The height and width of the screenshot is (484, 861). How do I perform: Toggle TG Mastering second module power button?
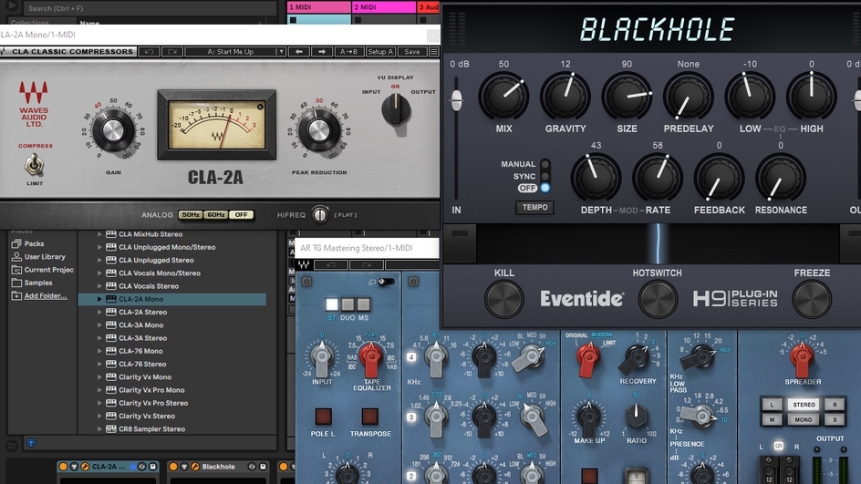[413, 282]
